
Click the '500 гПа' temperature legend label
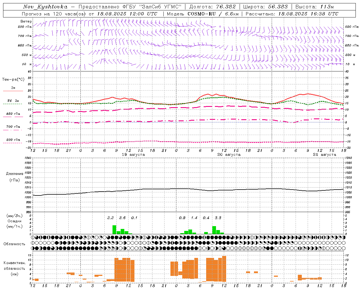[x=13, y=140]
